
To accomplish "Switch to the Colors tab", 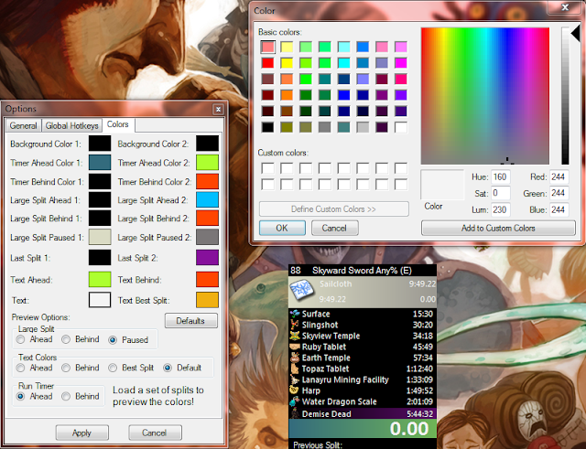I will 118,124.
